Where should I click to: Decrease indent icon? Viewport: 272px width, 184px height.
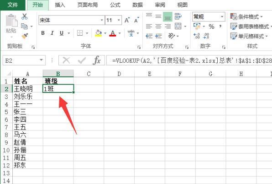click(x=149, y=36)
